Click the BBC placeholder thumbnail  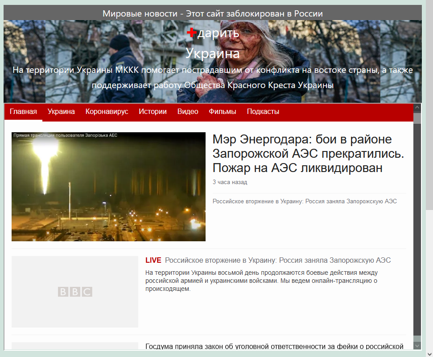click(x=75, y=292)
